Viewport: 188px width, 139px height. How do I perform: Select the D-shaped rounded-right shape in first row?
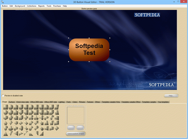pos(31,107)
